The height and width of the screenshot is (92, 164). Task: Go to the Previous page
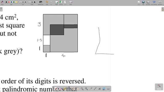(x=61, y=3)
